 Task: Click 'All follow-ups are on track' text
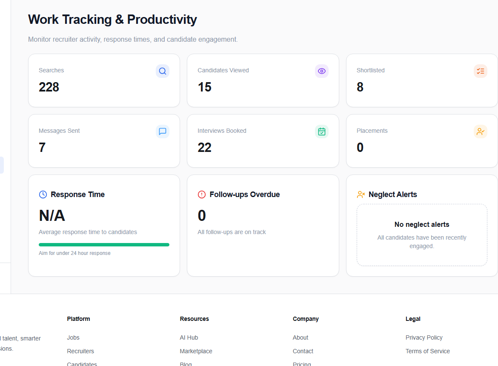click(x=232, y=232)
